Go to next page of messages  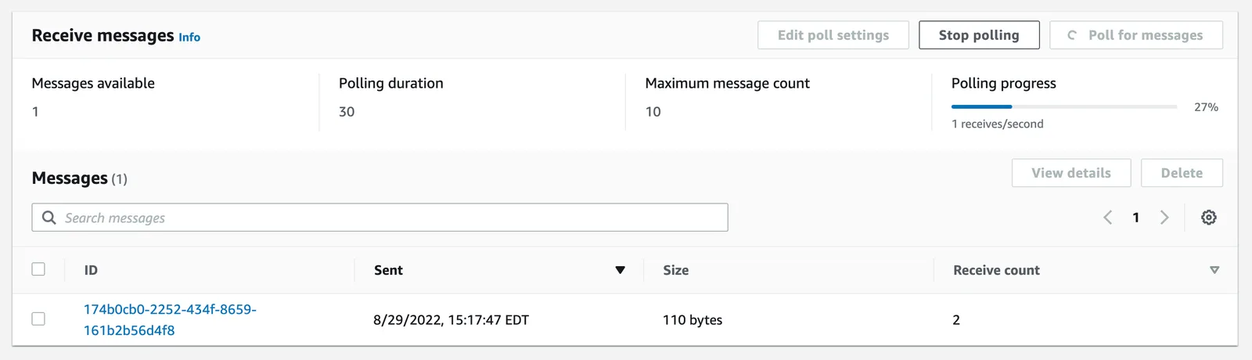click(x=1164, y=218)
